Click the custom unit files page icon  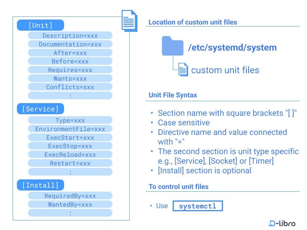pyautogui.click(x=183, y=69)
